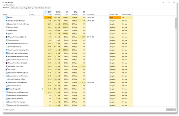Click the Service Host User Manager icon
179x116 pixels.
tap(7, 102)
